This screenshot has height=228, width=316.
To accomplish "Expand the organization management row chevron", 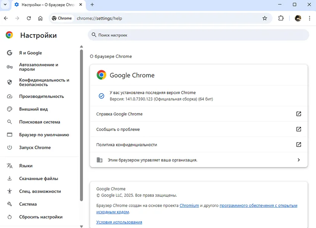I will (x=299, y=160).
